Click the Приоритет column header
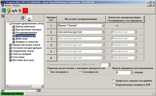This screenshot has width=156, height=96. (51, 19)
